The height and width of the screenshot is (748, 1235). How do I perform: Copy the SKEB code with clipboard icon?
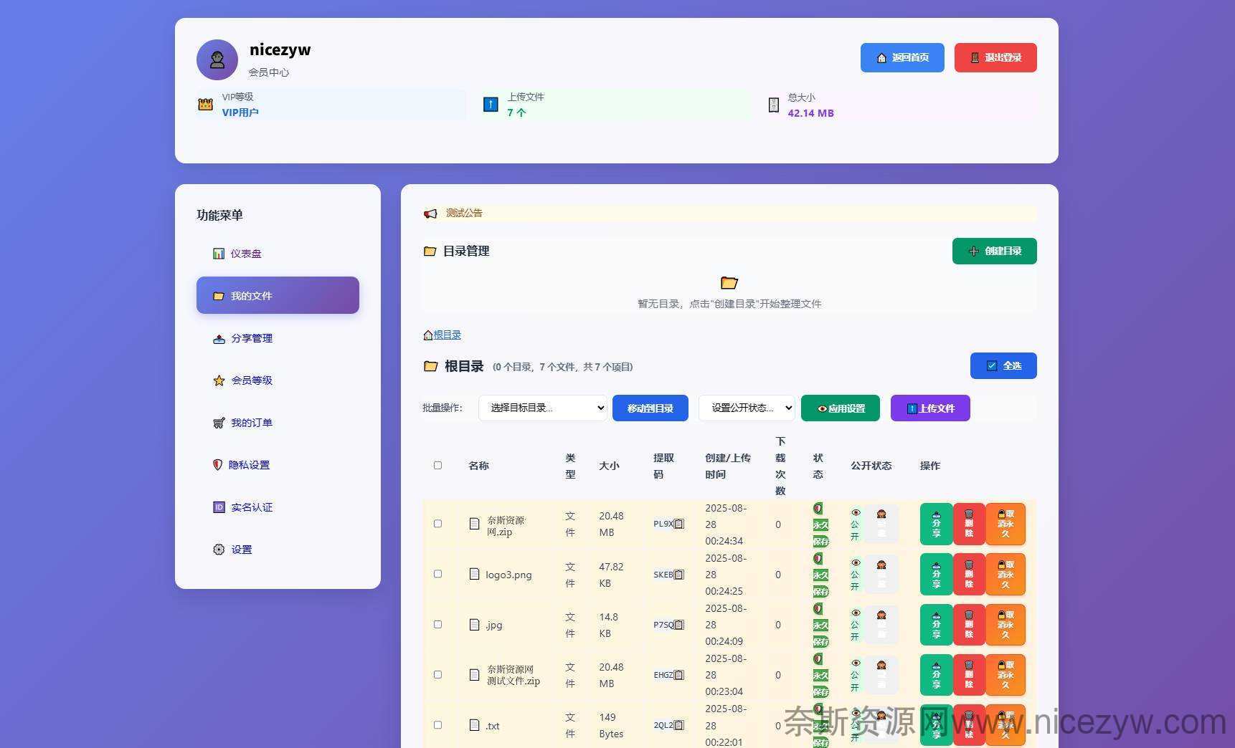tap(678, 575)
